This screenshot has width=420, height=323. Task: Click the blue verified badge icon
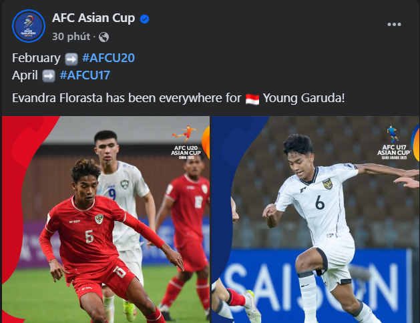tap(145, 19)
